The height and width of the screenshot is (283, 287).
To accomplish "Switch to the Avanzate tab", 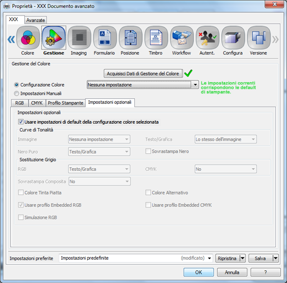I will point(36,20).
